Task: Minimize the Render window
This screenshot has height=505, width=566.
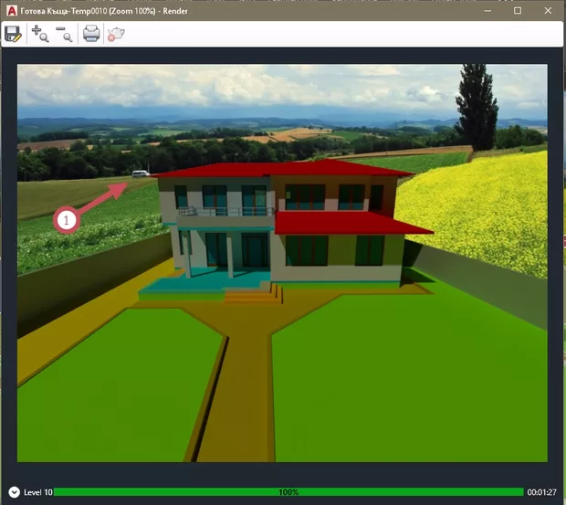Action: [482, 9]
